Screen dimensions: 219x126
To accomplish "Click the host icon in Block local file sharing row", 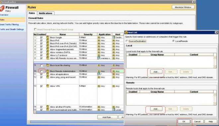I will (x=114, y=65).
